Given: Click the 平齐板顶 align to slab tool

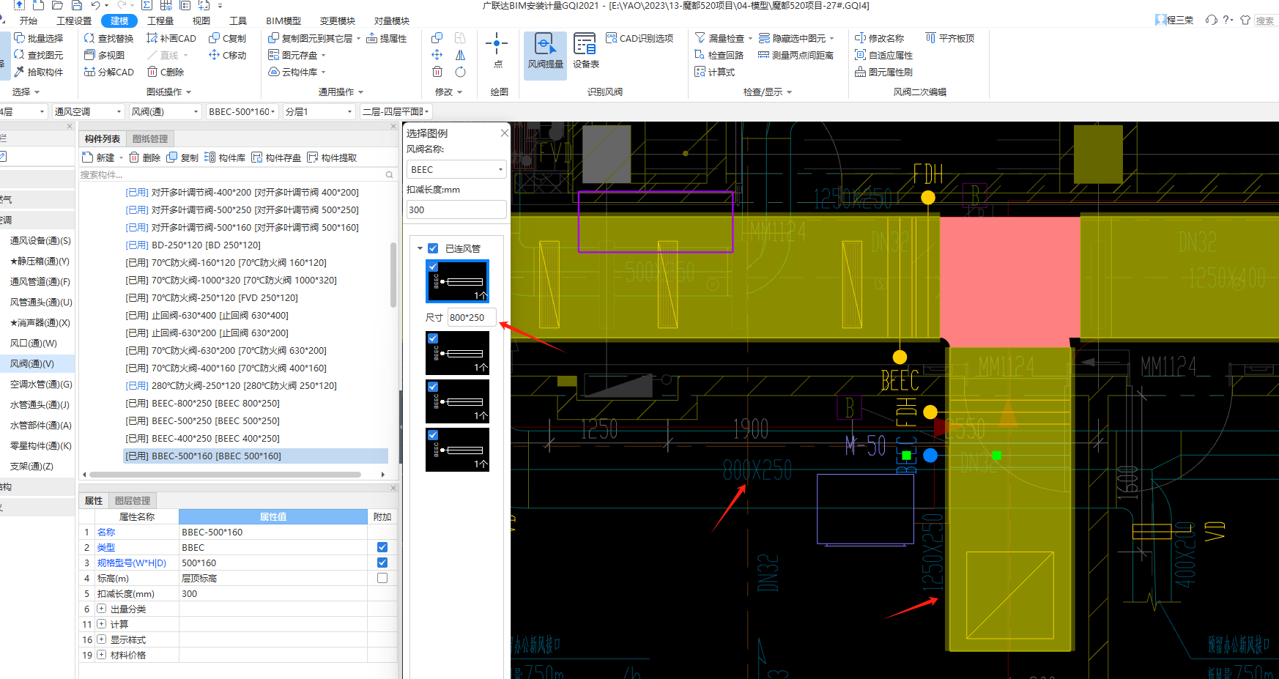Looking at the screenshot, I should [950, 38].
